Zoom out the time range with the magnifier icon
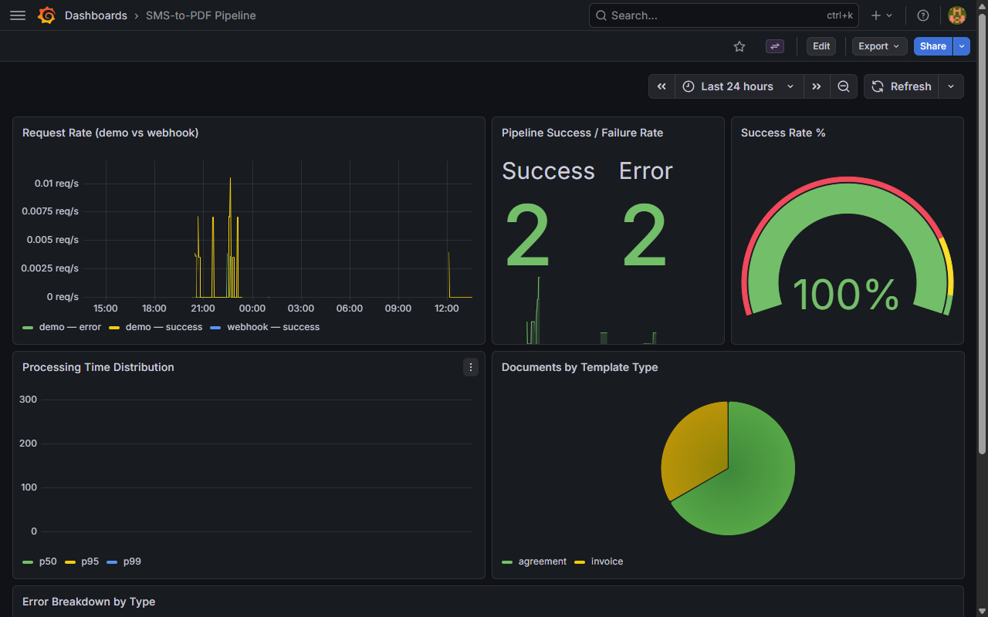This screenshot has width=988, height=617. click(x=843, y=86)
